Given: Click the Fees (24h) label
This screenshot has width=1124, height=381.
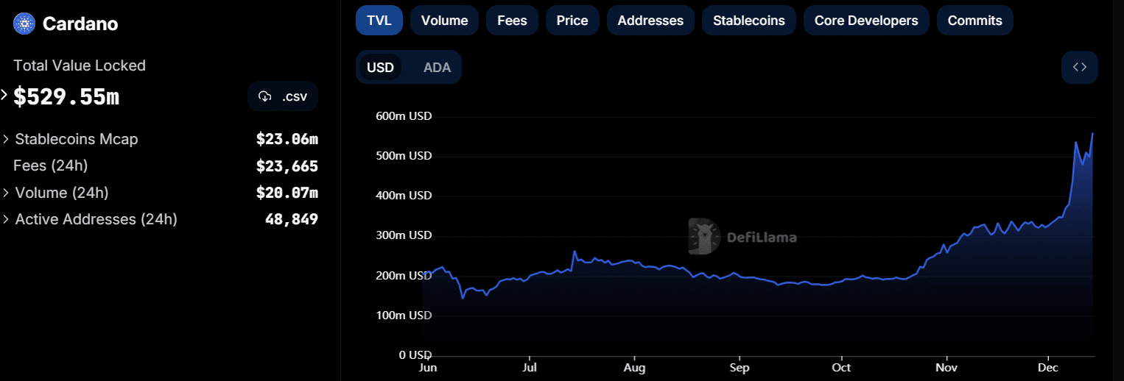Looking at the screenshot, I should coord(51,166).
